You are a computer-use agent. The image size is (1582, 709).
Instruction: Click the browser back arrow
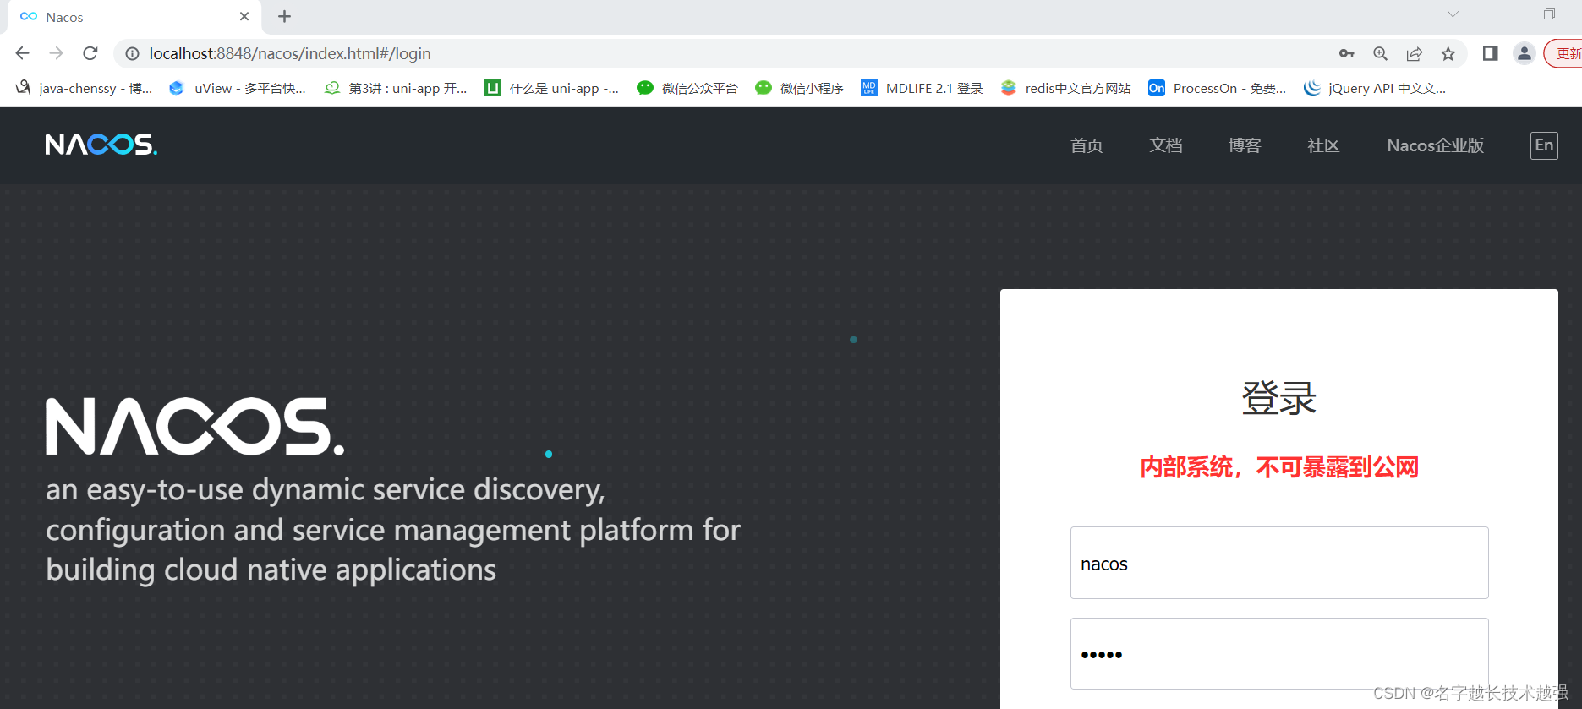coord(23,53)
